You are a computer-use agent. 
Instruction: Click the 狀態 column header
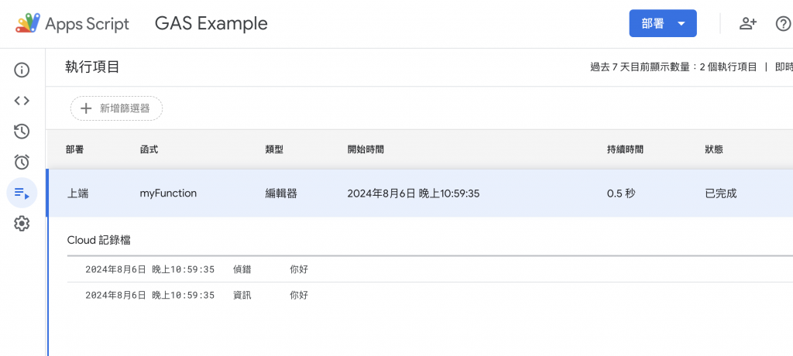tap(714, 149)
